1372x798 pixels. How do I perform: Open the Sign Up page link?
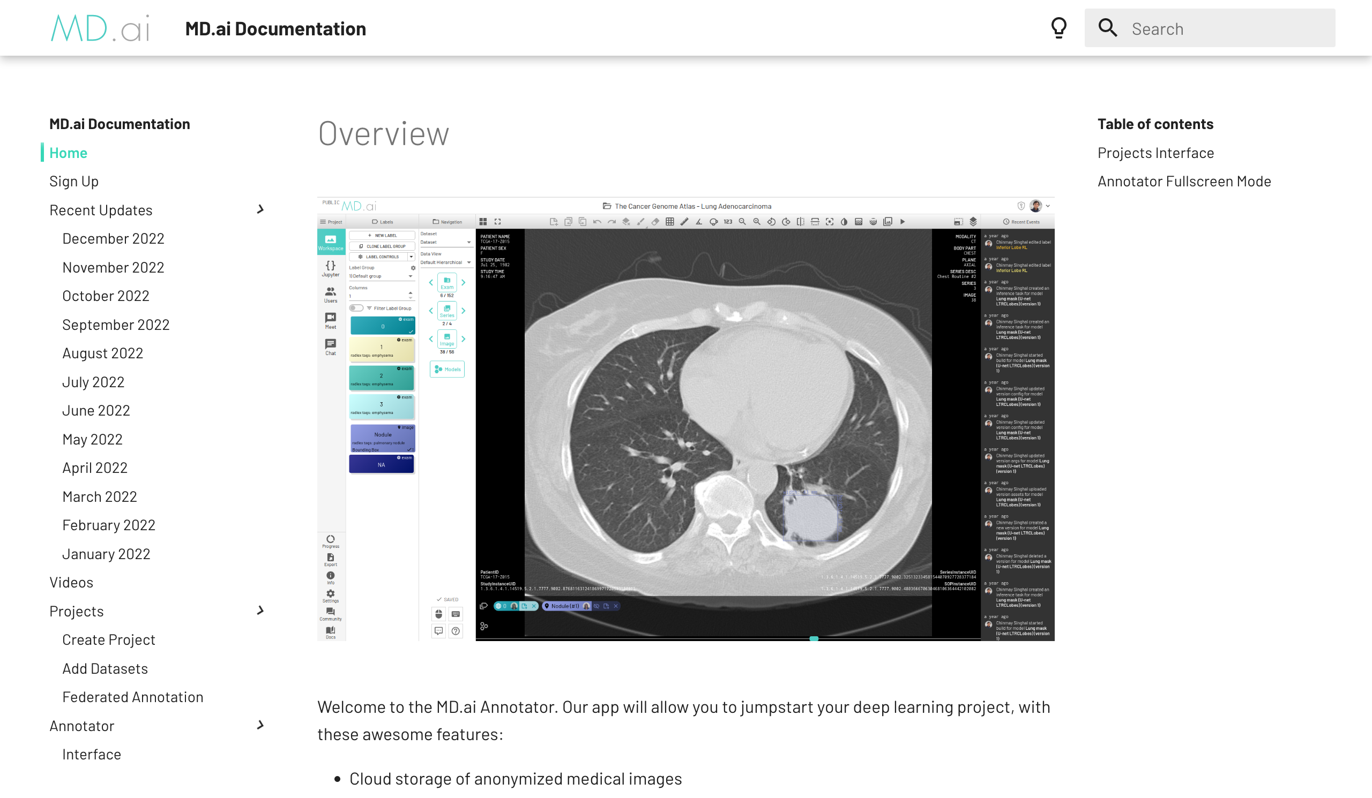pos(74,182)
